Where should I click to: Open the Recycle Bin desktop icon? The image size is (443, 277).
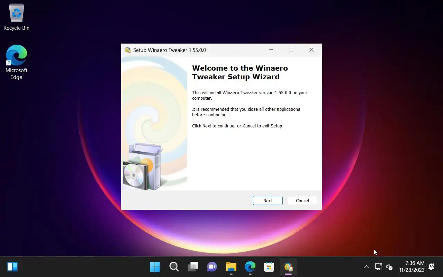pos(16,17)
